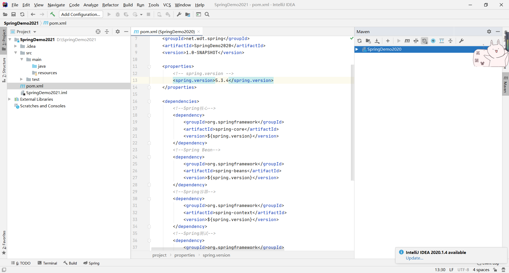The image size is (509, 273).
Task: Open the TODO tool window
Action: click(21, 263)
